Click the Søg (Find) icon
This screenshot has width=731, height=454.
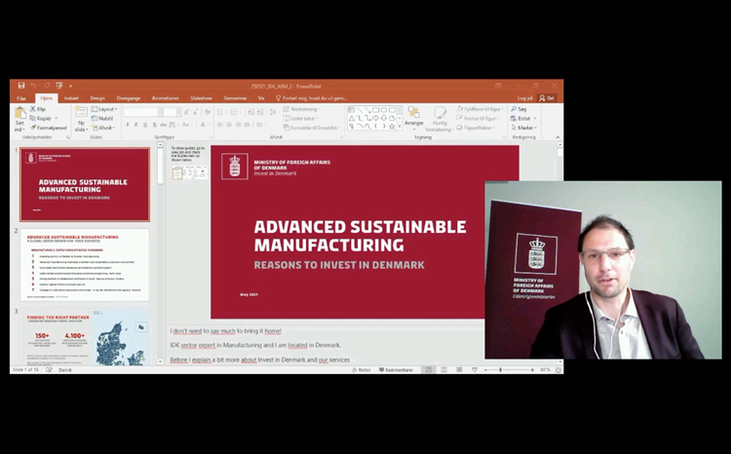[520, 109]
